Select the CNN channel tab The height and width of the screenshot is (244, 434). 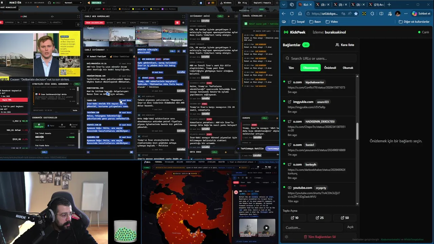coord(33,22)
